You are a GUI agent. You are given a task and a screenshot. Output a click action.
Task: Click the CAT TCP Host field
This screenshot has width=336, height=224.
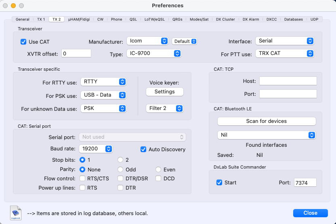tap(288, 81)
